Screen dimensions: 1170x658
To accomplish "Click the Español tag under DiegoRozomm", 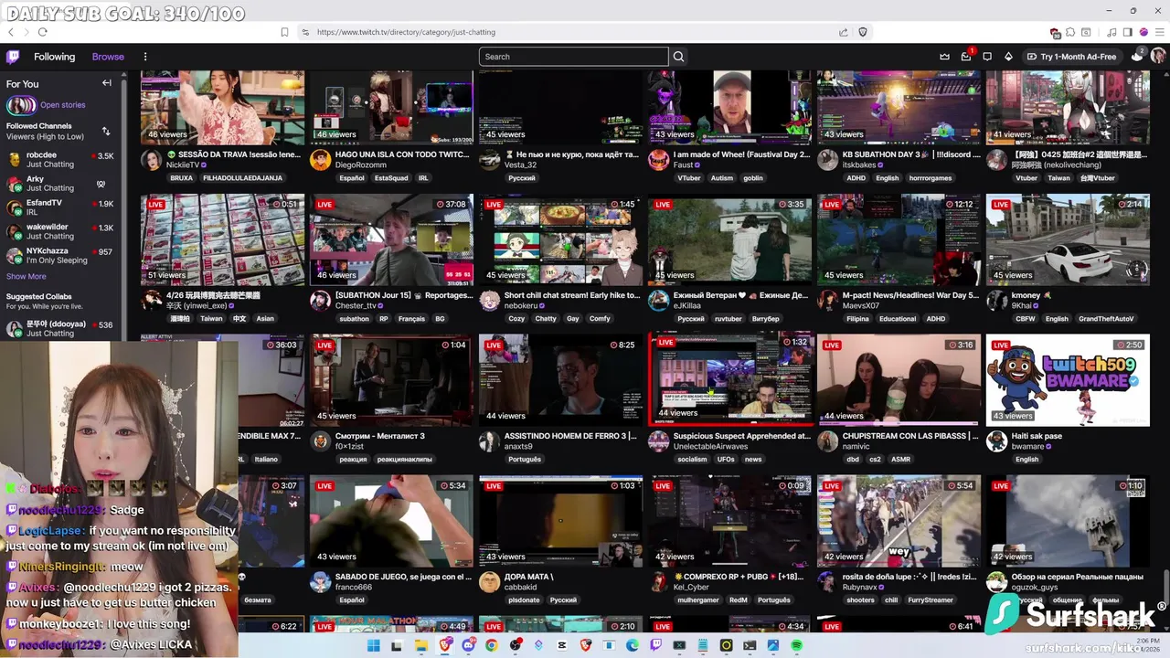I will point(352,178).
